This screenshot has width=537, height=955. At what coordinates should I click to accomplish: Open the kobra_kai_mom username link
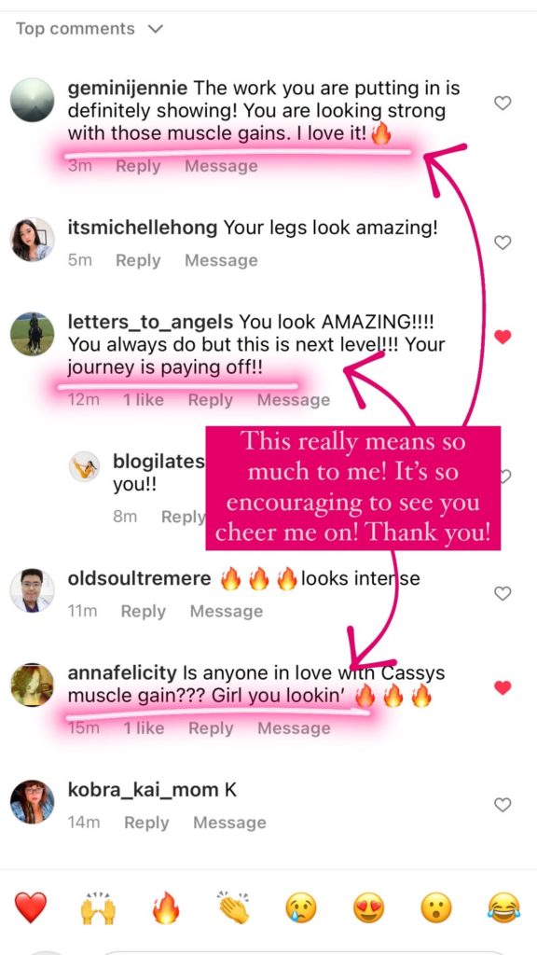tap(143, 791)
